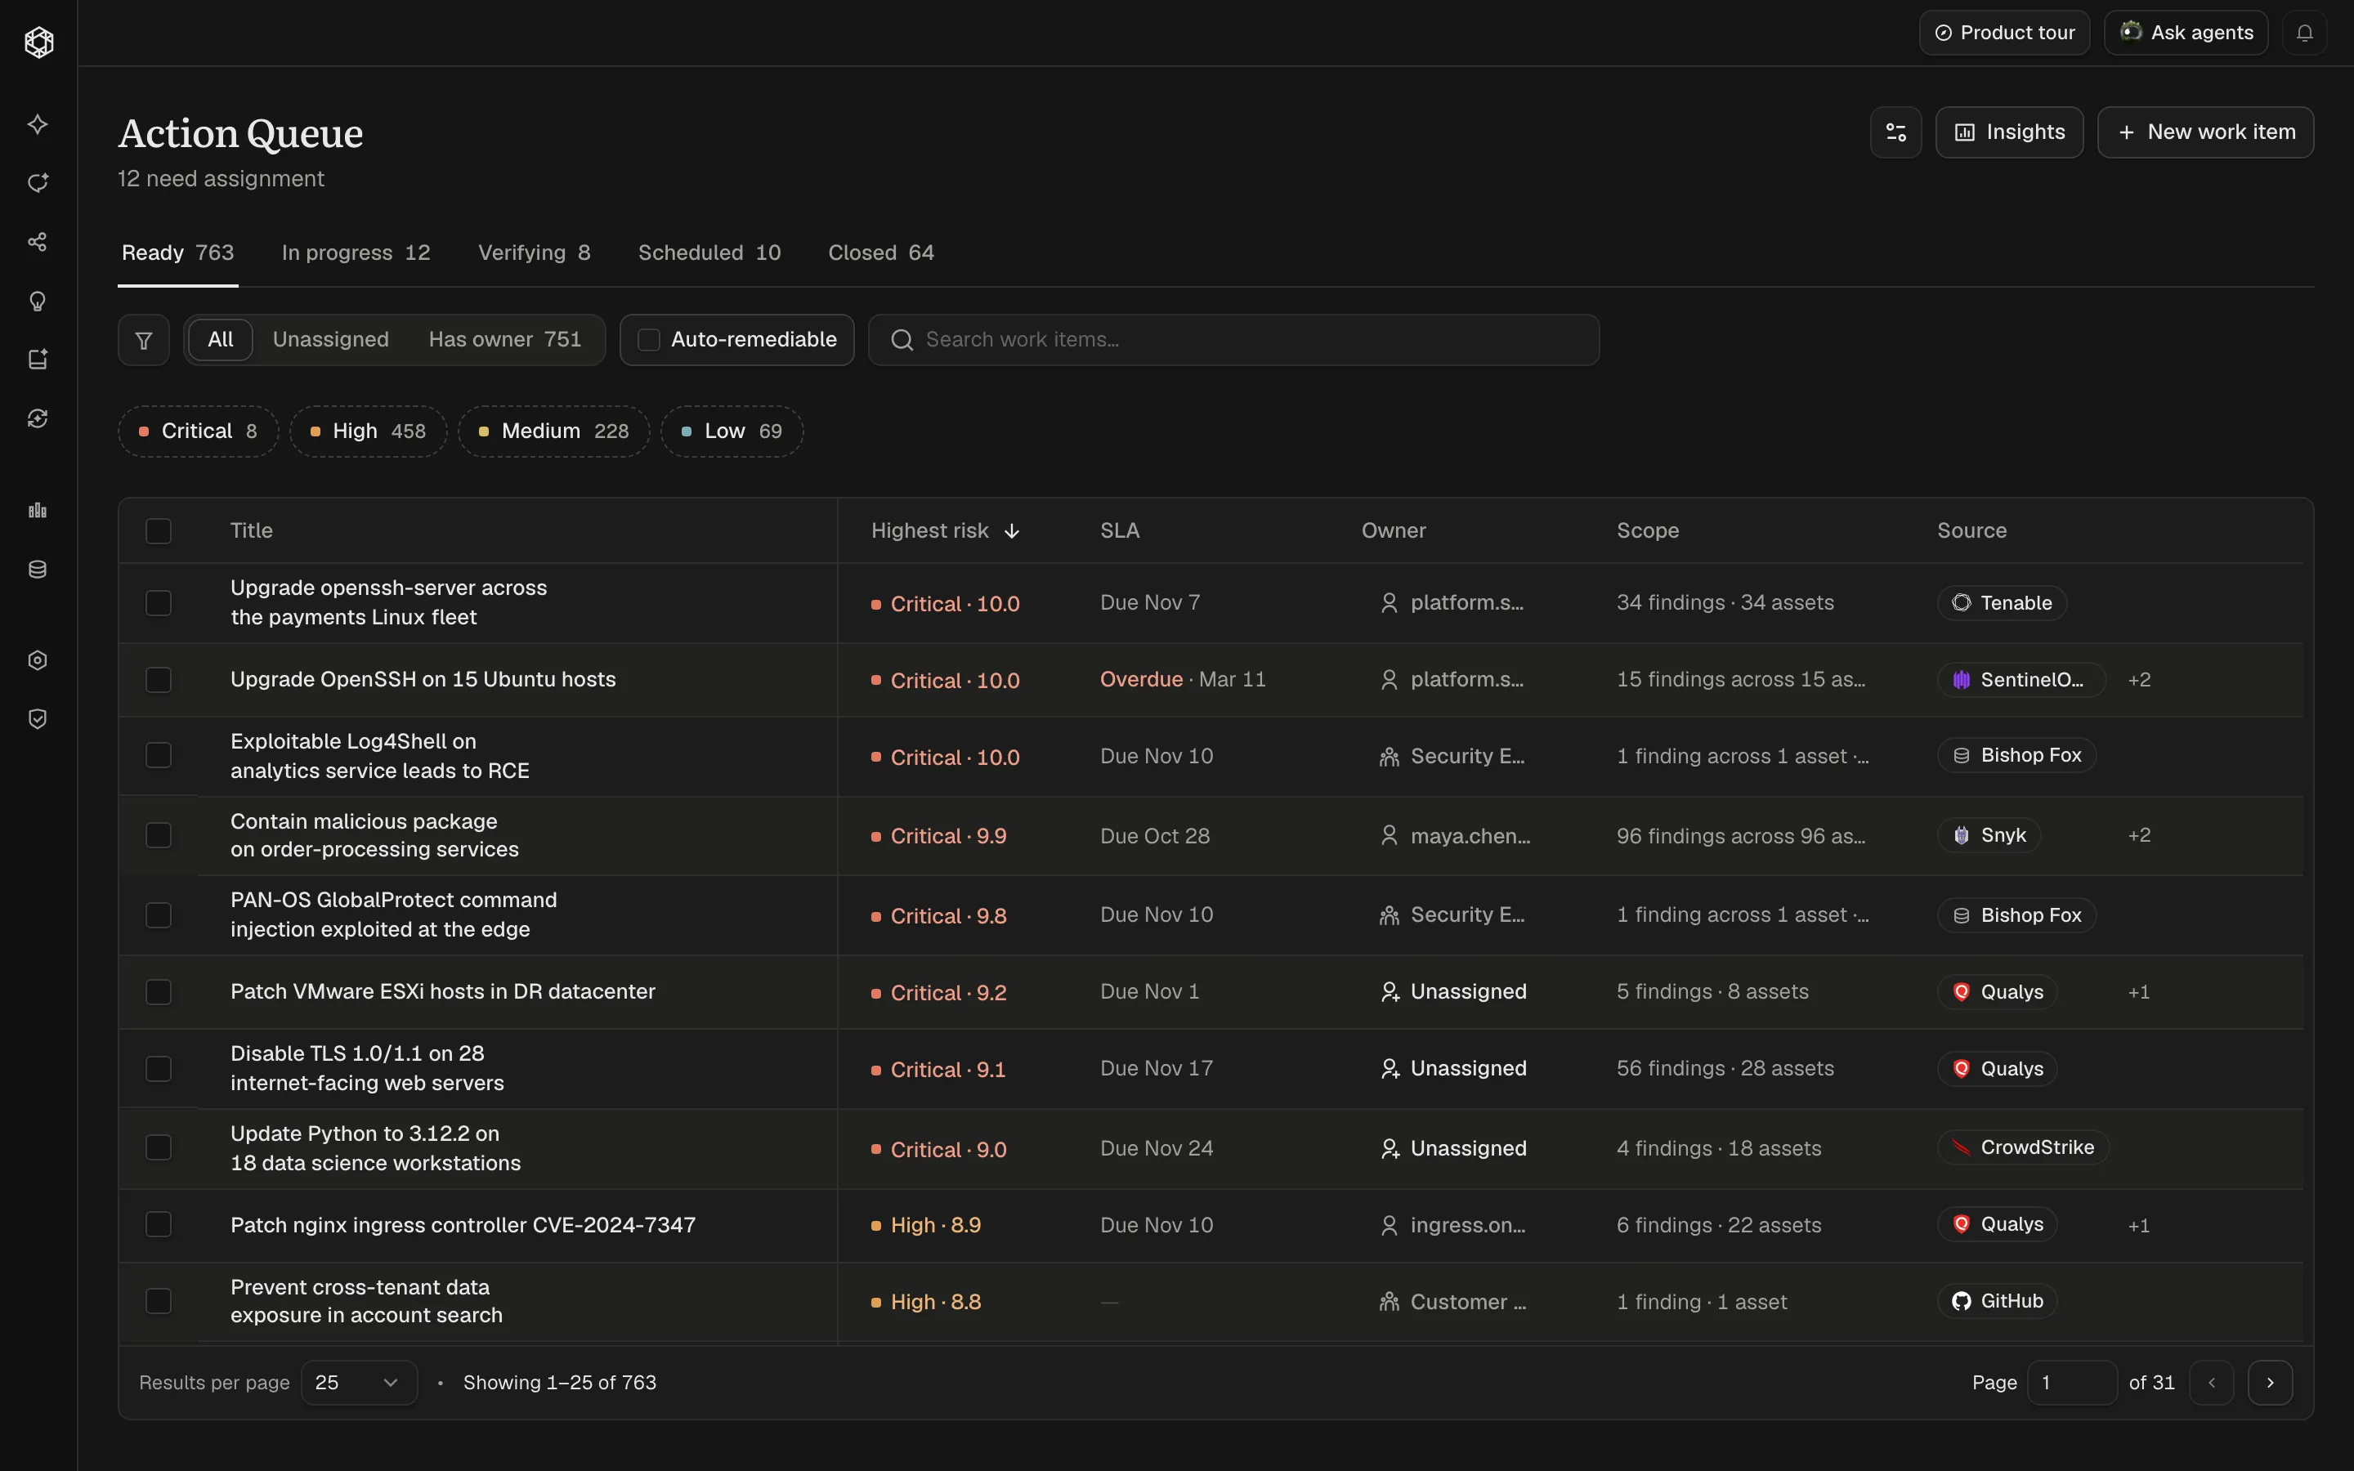The image size is (2354, 1471).
Task: Click the Ask agents button
Action: tap(2186, 33)
